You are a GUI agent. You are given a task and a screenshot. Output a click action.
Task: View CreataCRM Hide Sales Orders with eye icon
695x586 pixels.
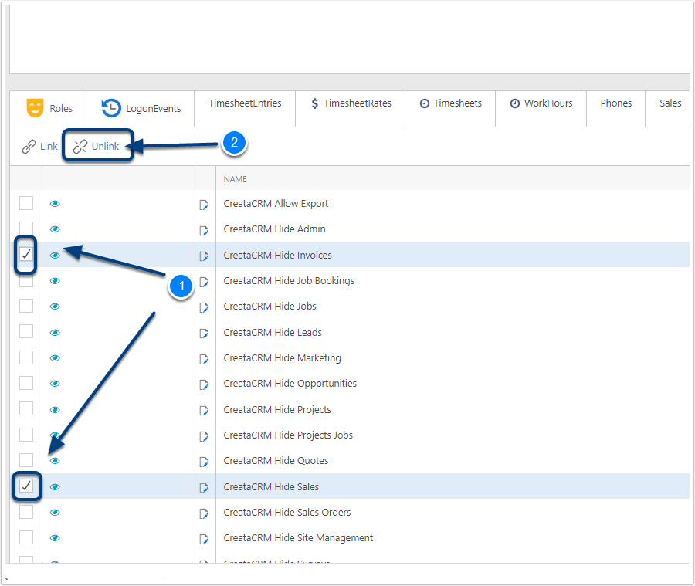point(55,513)
